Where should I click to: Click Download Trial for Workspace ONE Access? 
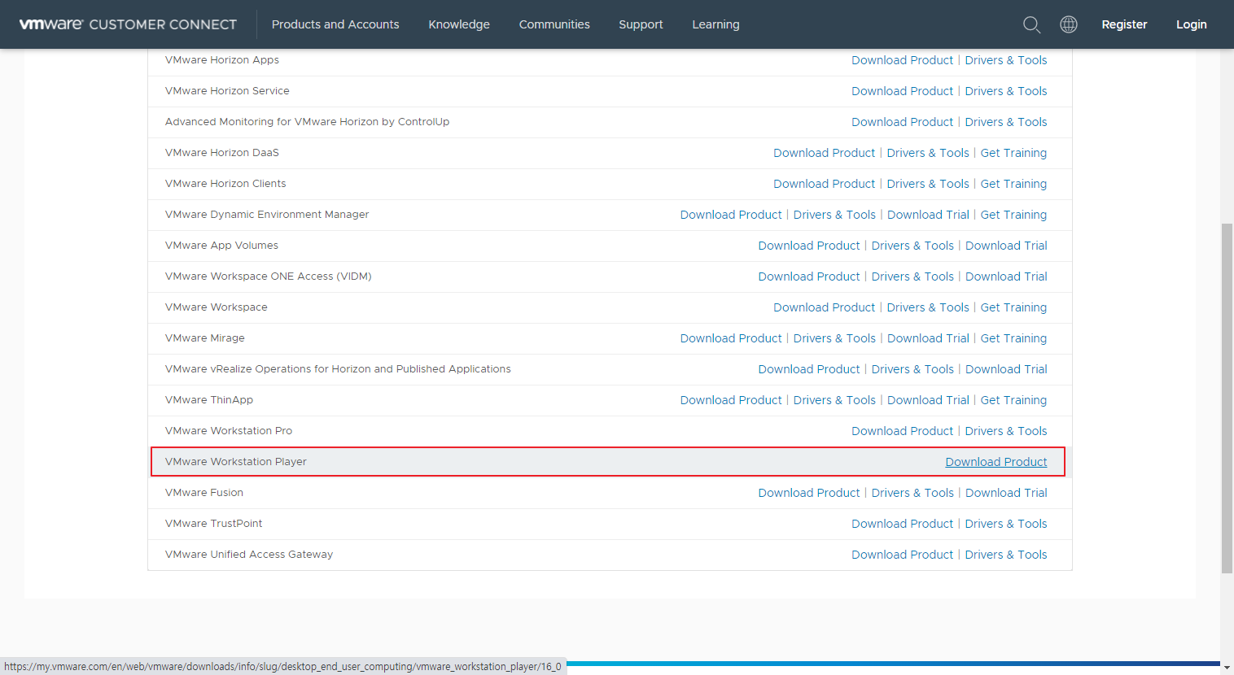coord(1006,277)
